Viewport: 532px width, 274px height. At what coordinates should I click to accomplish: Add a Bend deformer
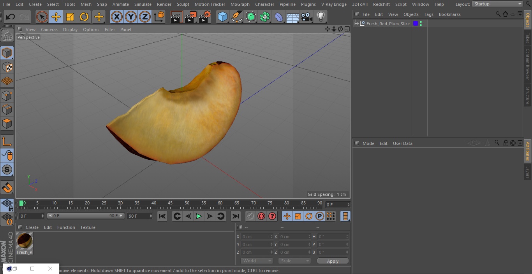pos(279,17)
